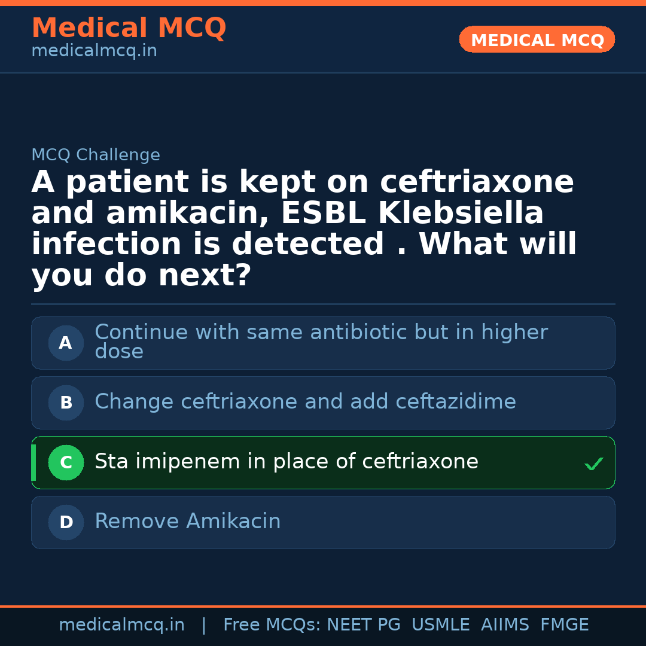Select the D letter circle

(66, 523)
